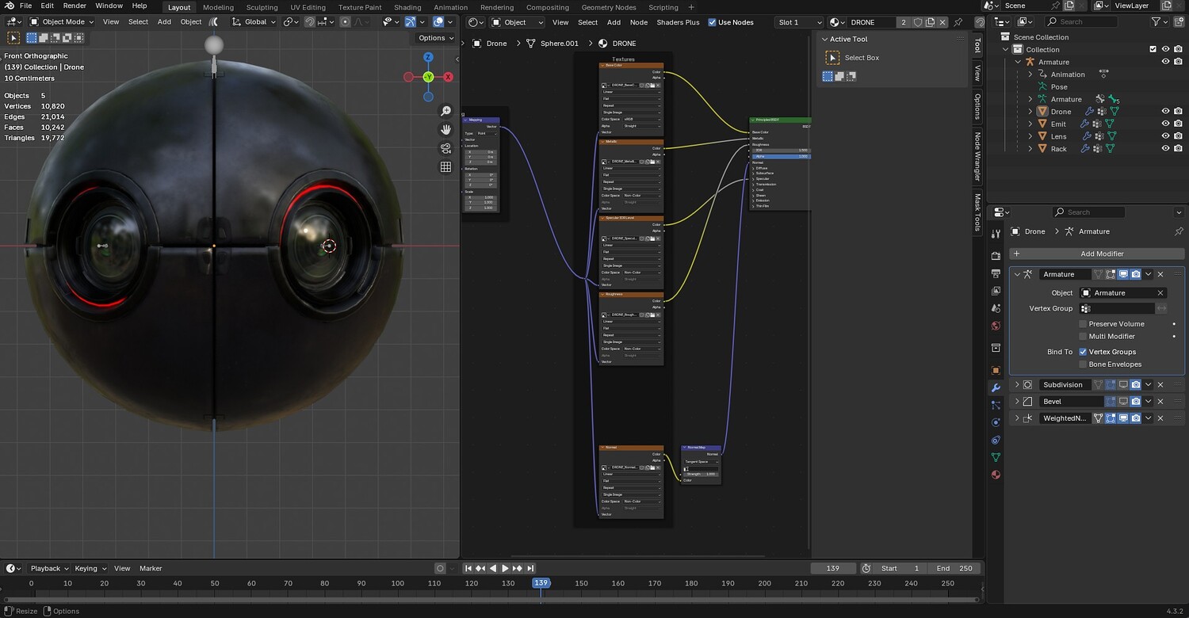This screenshot has height=618, width=1189.
Task: Click the current frame field showing 139
Action: pyautogui.click(x=832, y=568)
